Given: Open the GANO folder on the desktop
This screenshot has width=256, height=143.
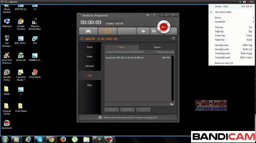Looking at the screenshot, I should point(7,90).
